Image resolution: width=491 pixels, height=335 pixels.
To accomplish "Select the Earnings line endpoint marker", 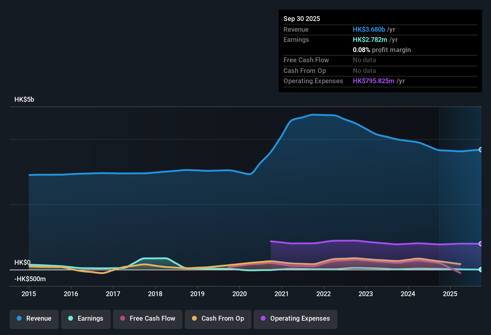I will pyautogui.click(x=481, y=269).
